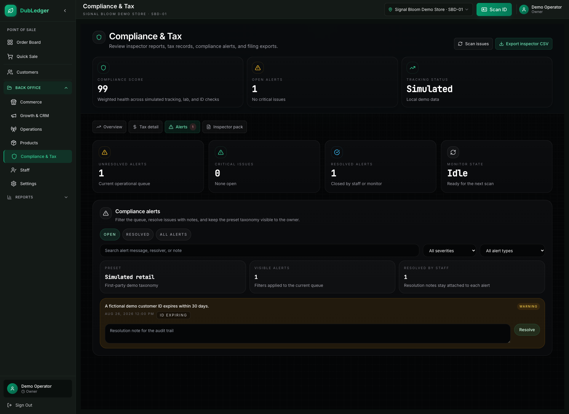Screen dimensions: 569x414
Task: Click the DubLedger leaf logo icon
Action: tap(11, 11)
